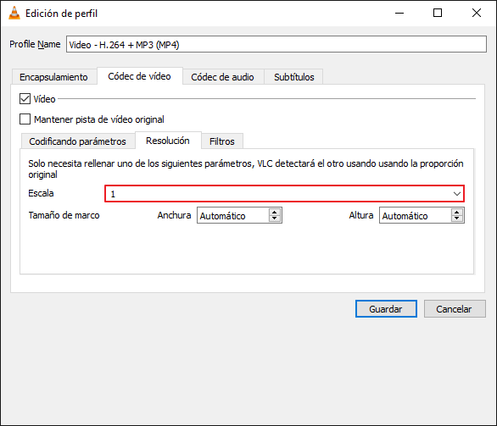Click the Altura increase arrow
Viewport: 497px width, 426px height.
457,212
